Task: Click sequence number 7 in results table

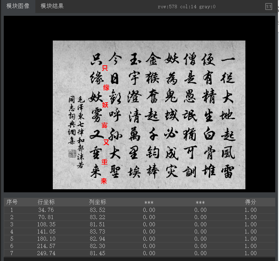Action: (x=12, y=253)
